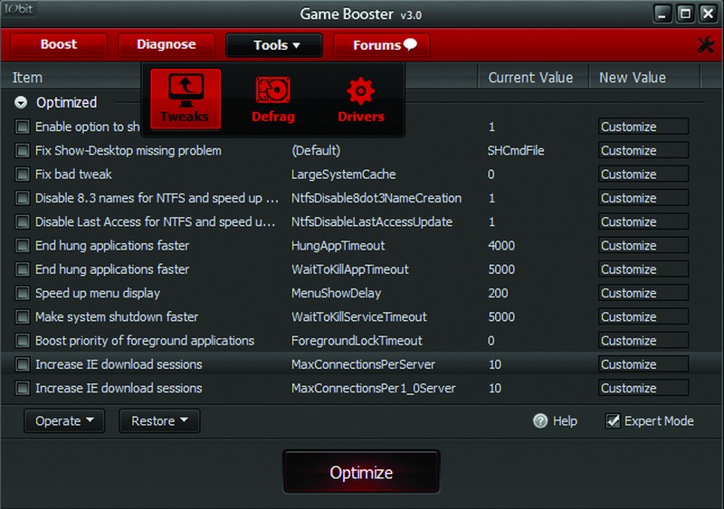Switch to the Diagnose tab
The height and width of the screenshot is (509, 724).
tap(167, 45)
